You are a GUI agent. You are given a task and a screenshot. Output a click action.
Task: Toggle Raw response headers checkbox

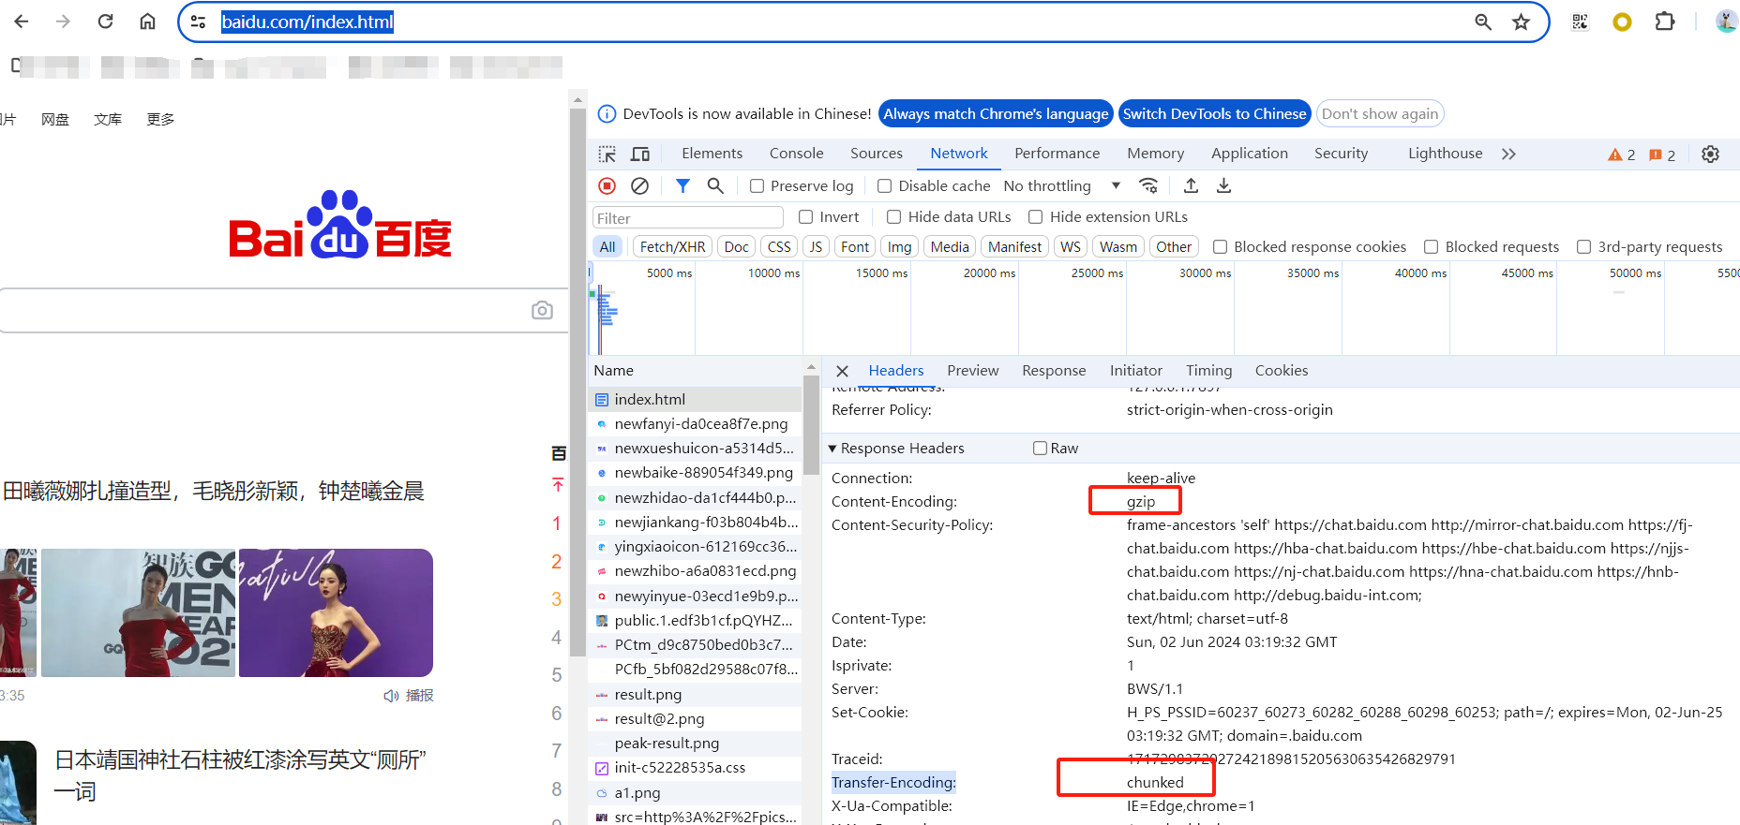[x=1040, y=449]
